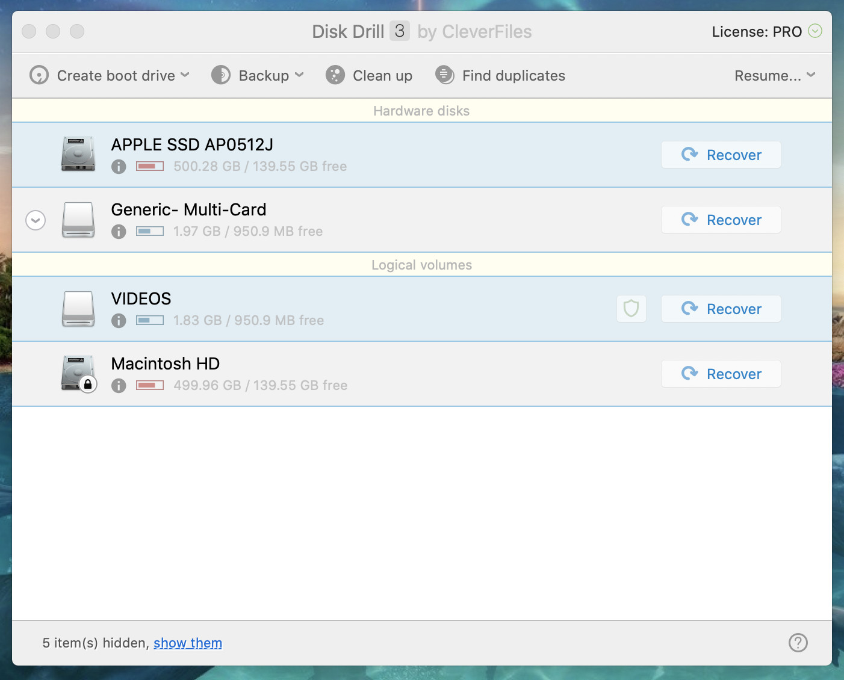This screenshot has height=680, width=844.
Task: Toggle the protection shield for VIDEOS
Action: (631, 309)
